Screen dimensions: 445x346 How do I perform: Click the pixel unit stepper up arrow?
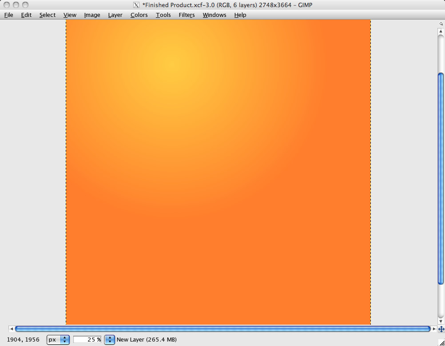pos(65,338)
